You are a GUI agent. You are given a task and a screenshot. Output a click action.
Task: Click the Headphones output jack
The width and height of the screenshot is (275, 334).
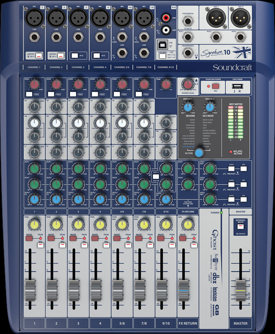[x=188, y=53]
